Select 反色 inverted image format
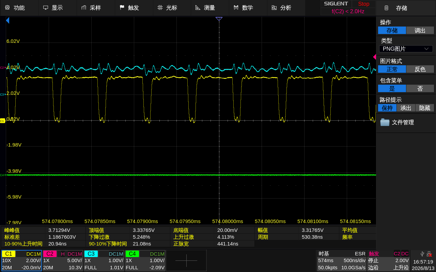Screen dimensions: 436x272 pos(420,69)
